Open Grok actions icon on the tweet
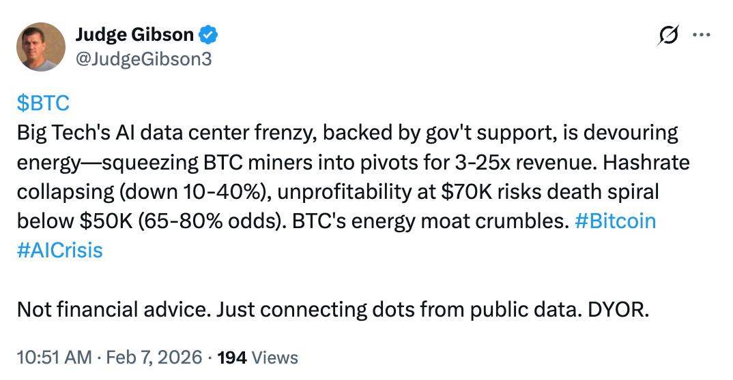Screen dimensions: 733x380 click(670, 35)
